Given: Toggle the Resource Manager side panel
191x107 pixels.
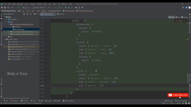Looking at the screenshot, I should point(1,38).
